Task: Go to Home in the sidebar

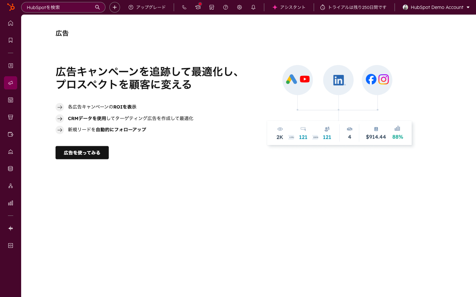Action: [11, 23]
